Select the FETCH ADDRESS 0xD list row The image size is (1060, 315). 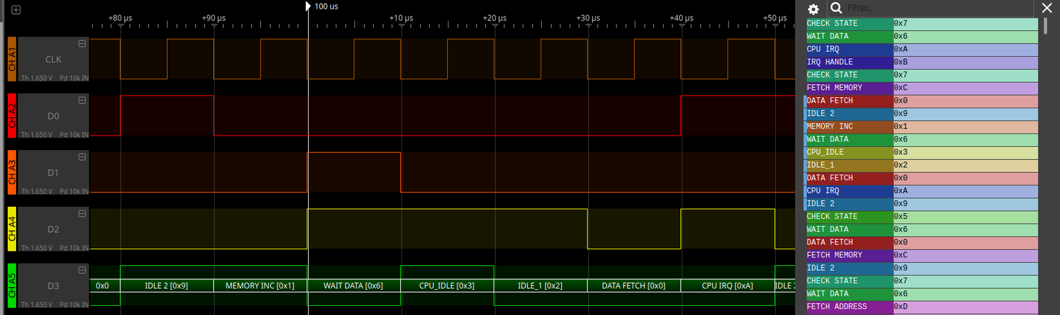pyautogui.click(x=921, y=307)
